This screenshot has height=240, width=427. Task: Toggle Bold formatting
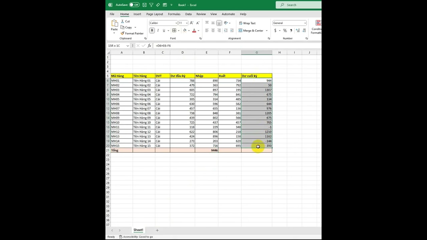pyautogui.click(x=152, y=30)
